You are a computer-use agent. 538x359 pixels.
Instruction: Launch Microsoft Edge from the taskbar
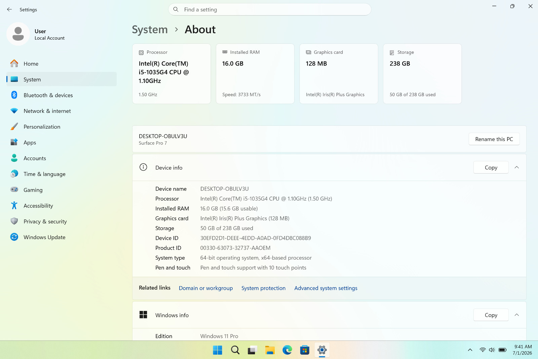(287, 350)
